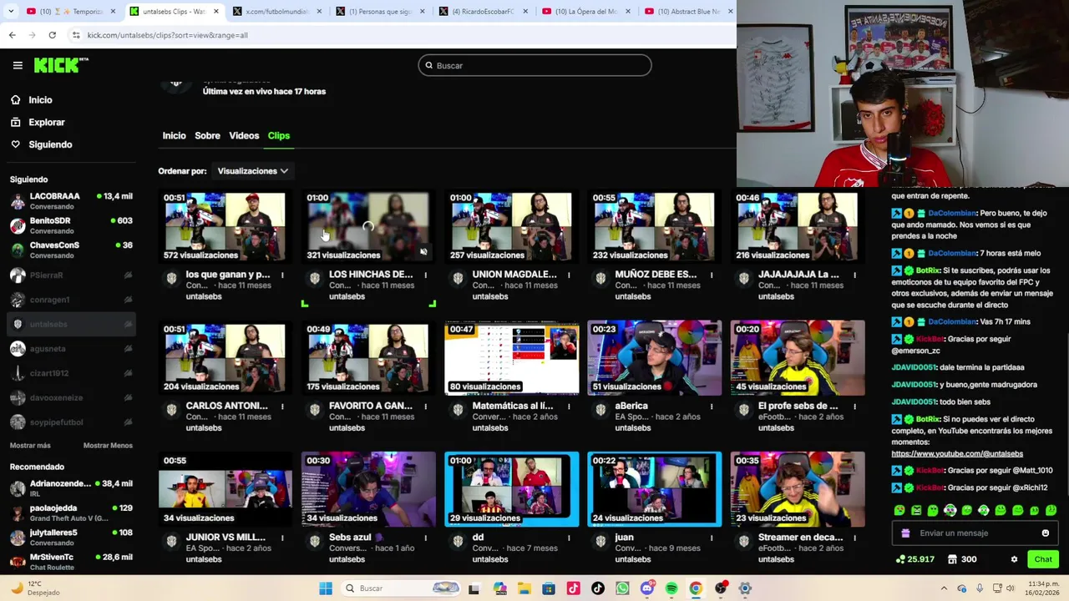Play the 'JUNIOR VS MILL...' clip thumbnail
1069x601 pixels.
225,490
